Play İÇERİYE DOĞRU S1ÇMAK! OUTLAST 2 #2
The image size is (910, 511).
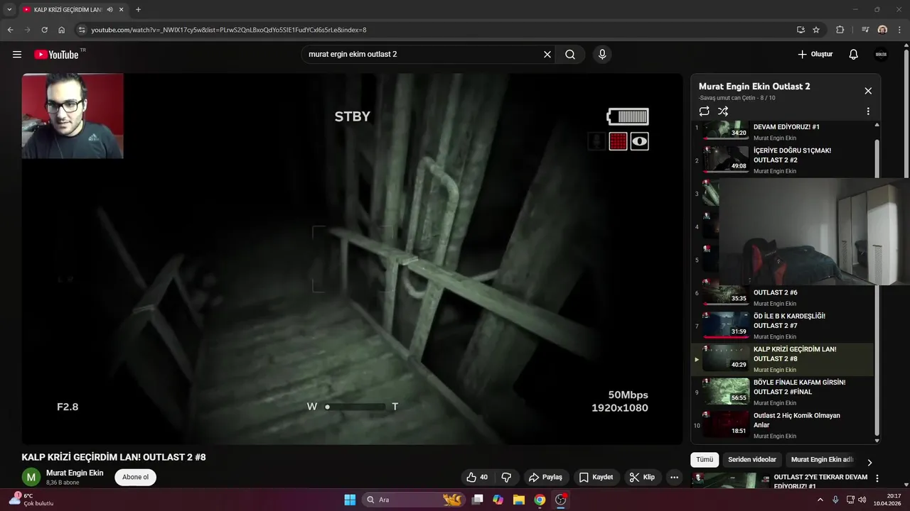[782, 160]
